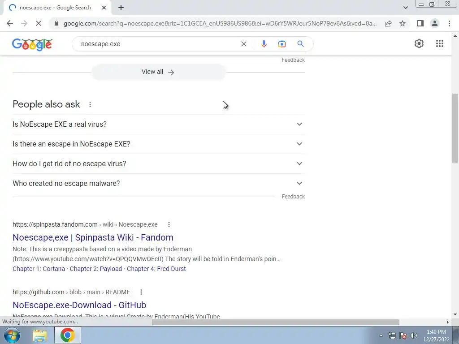Click the scroll right arrow
The width and height of the screenshot is (459, 344).
click(x=447, y=322)
